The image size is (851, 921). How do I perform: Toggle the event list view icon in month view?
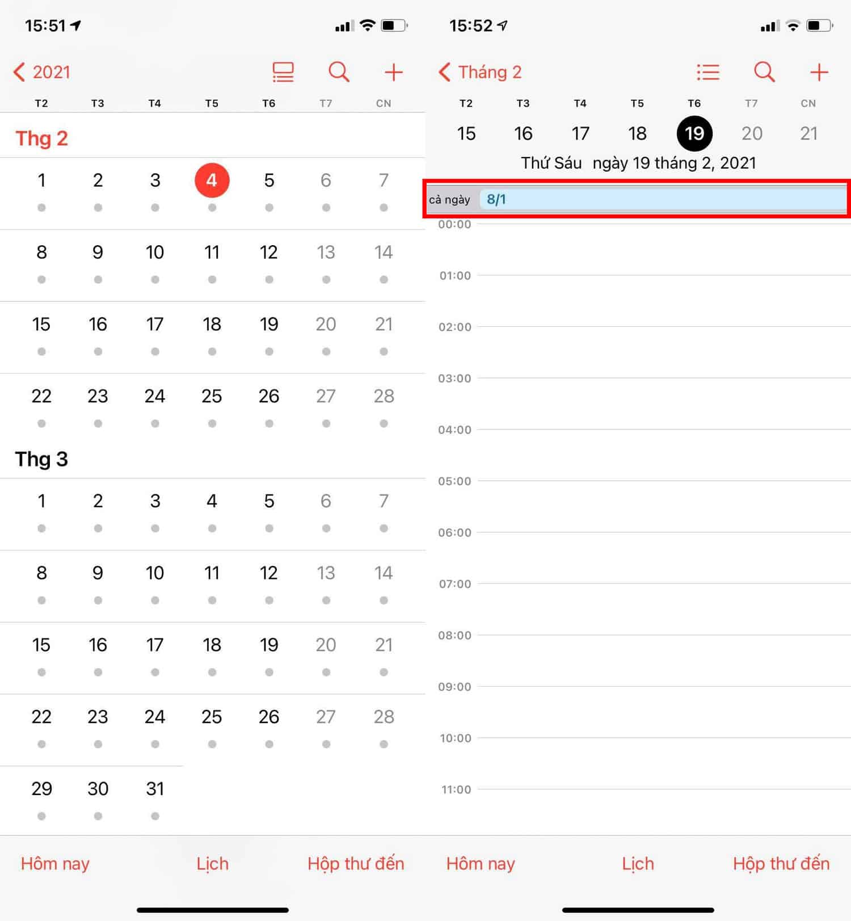[x=283, y=72]
